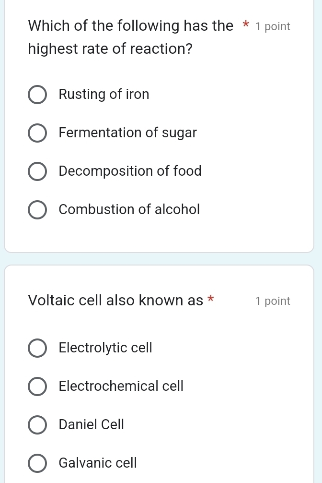
Task: Click the '1 point' label on the first question
Action: pyautogui.click(x=273, y=26)
